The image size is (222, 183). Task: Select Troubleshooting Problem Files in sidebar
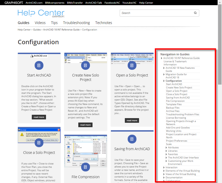point(182,115)
